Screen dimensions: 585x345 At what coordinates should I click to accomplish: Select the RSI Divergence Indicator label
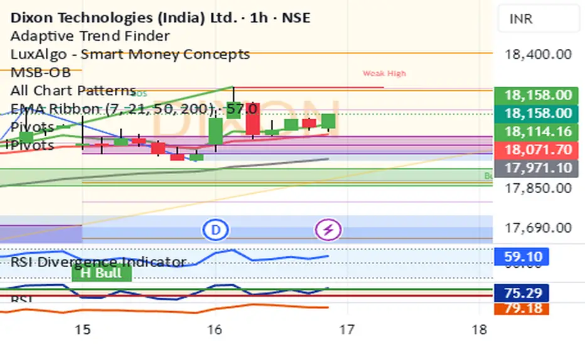click(x=99, y=262)
